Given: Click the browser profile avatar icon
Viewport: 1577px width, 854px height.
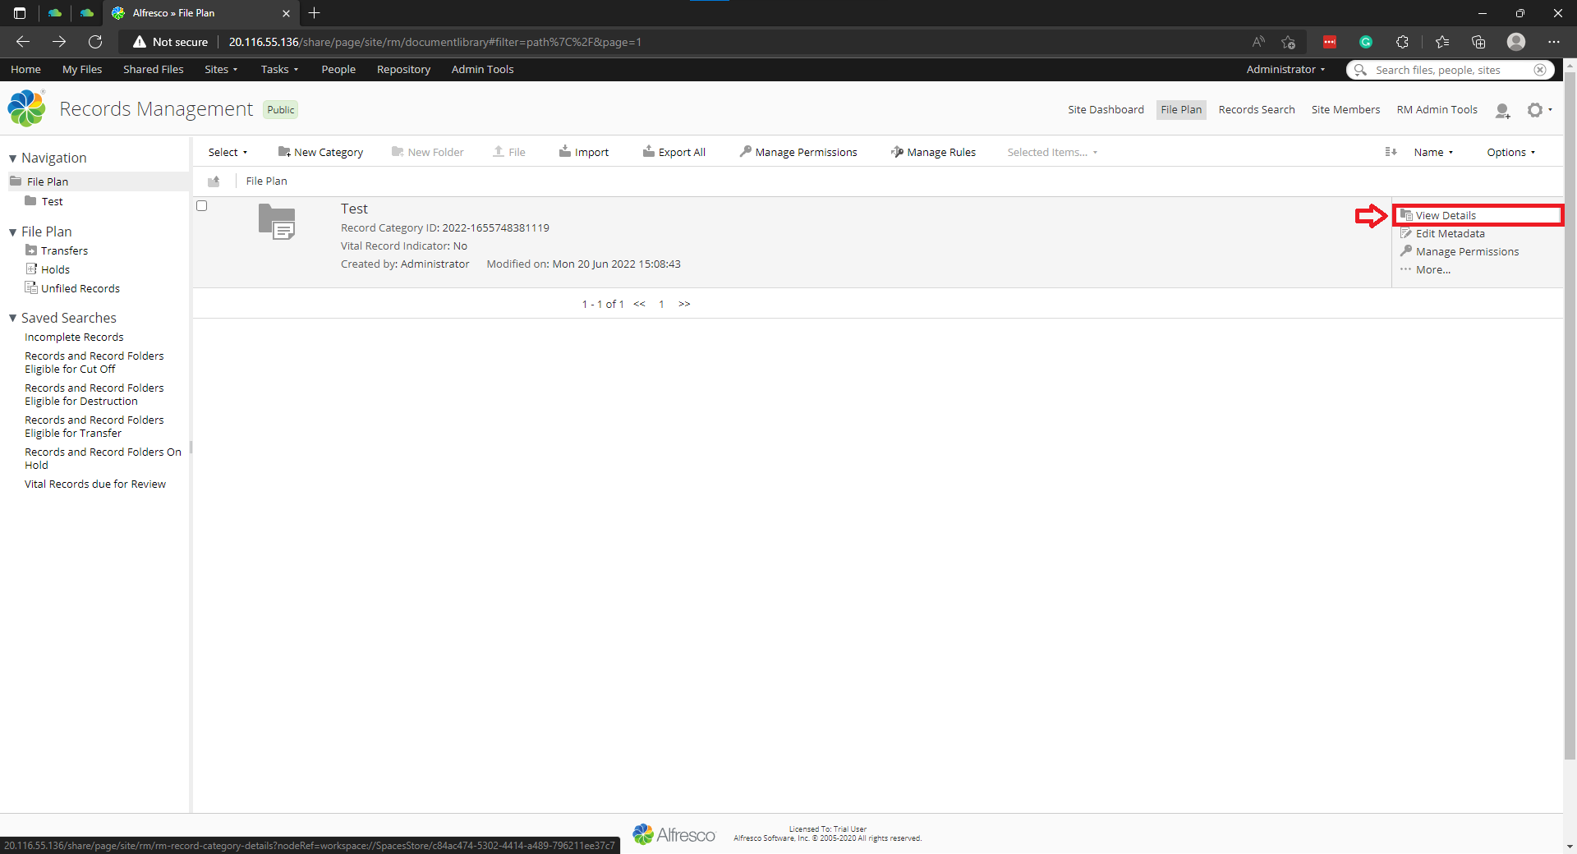Looking at the screenshot, I should 1516,42.
